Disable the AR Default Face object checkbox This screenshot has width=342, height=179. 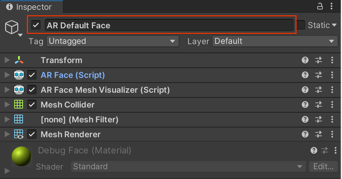(x=36, y=25)
